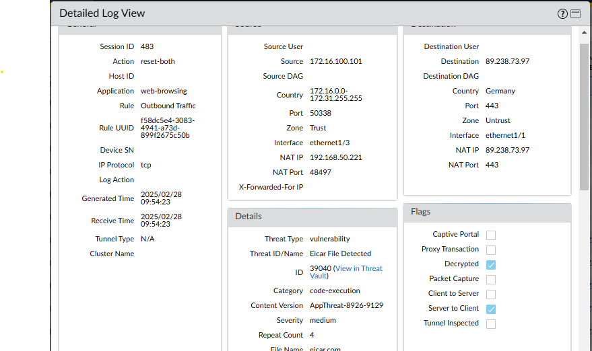Uncheck the Decrypted flag checkbox

click(x=491, y=265)
